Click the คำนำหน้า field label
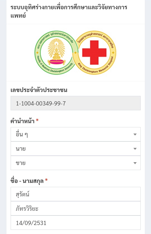 tap(22, 121)
